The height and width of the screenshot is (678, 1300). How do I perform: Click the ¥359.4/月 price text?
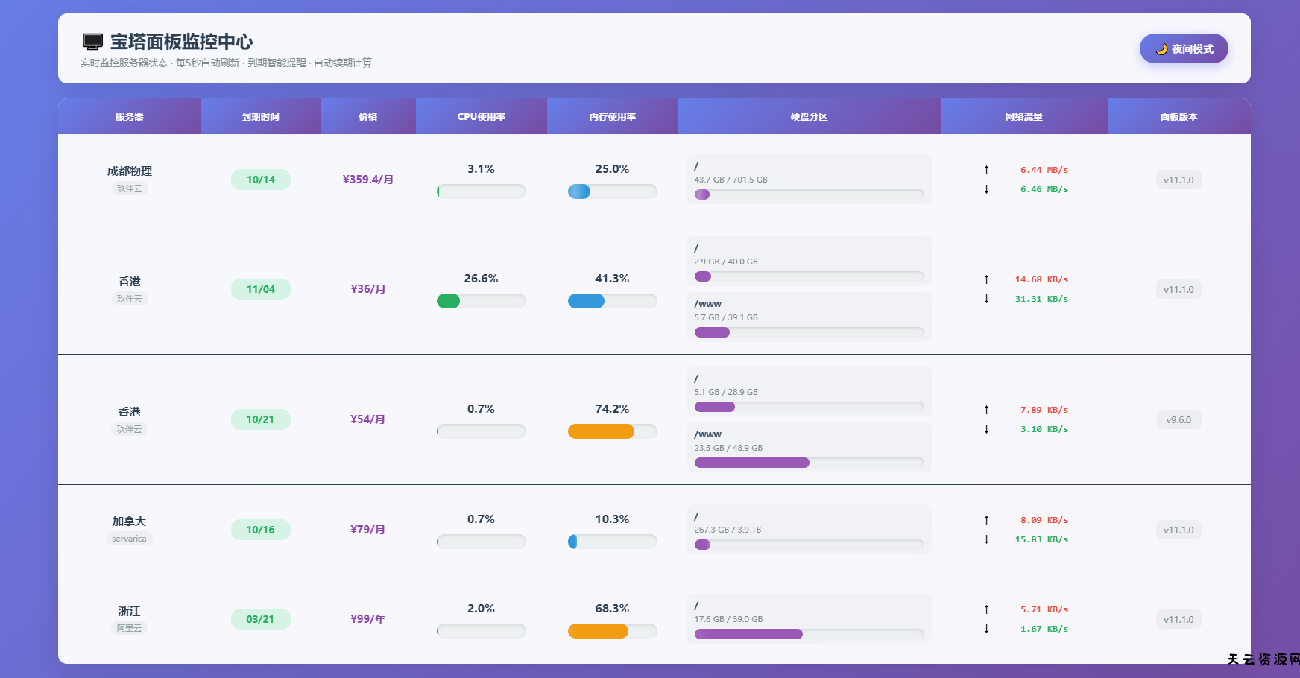point(367,180)
